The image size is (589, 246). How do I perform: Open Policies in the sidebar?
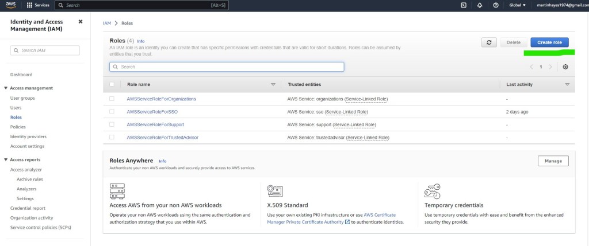pyautogui.click(x=18, y=127)
